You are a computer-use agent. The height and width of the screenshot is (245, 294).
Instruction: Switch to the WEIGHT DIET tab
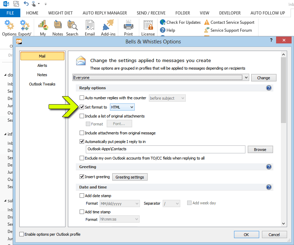point(60,13)
